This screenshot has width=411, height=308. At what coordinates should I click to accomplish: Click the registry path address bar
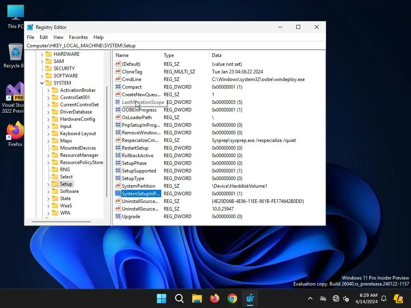point(175,46)
